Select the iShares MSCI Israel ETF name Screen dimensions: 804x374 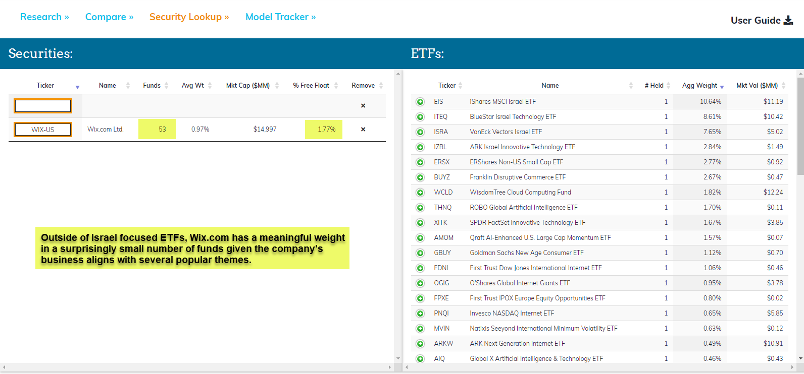(503, 102)
